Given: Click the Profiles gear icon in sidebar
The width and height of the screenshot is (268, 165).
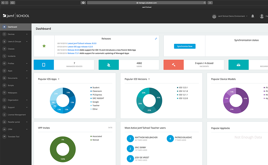Looking at the screenshot, I should 4,63.
